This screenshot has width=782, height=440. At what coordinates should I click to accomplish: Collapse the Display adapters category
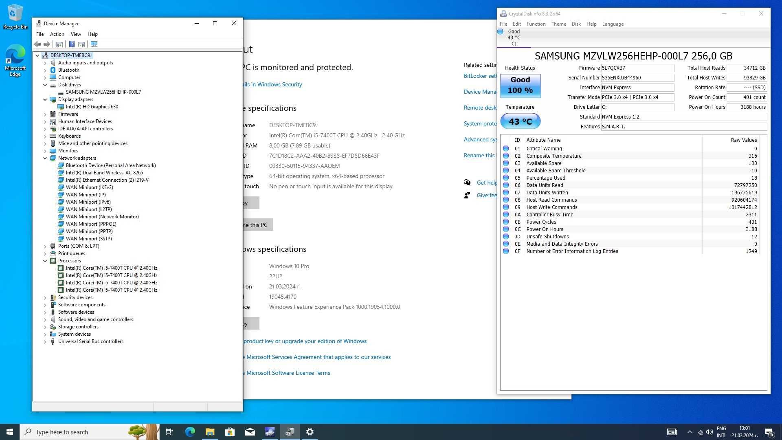click(45, 99)
